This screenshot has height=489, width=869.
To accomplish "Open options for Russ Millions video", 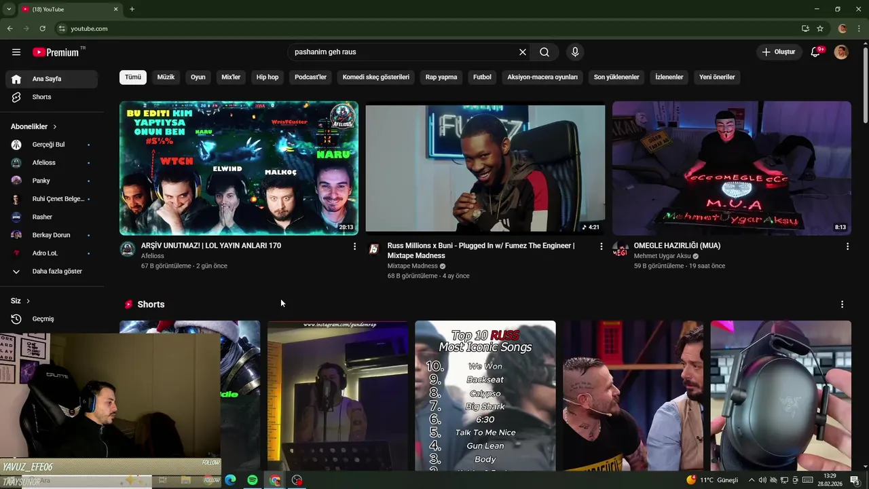I will click(x=601, y=247).
